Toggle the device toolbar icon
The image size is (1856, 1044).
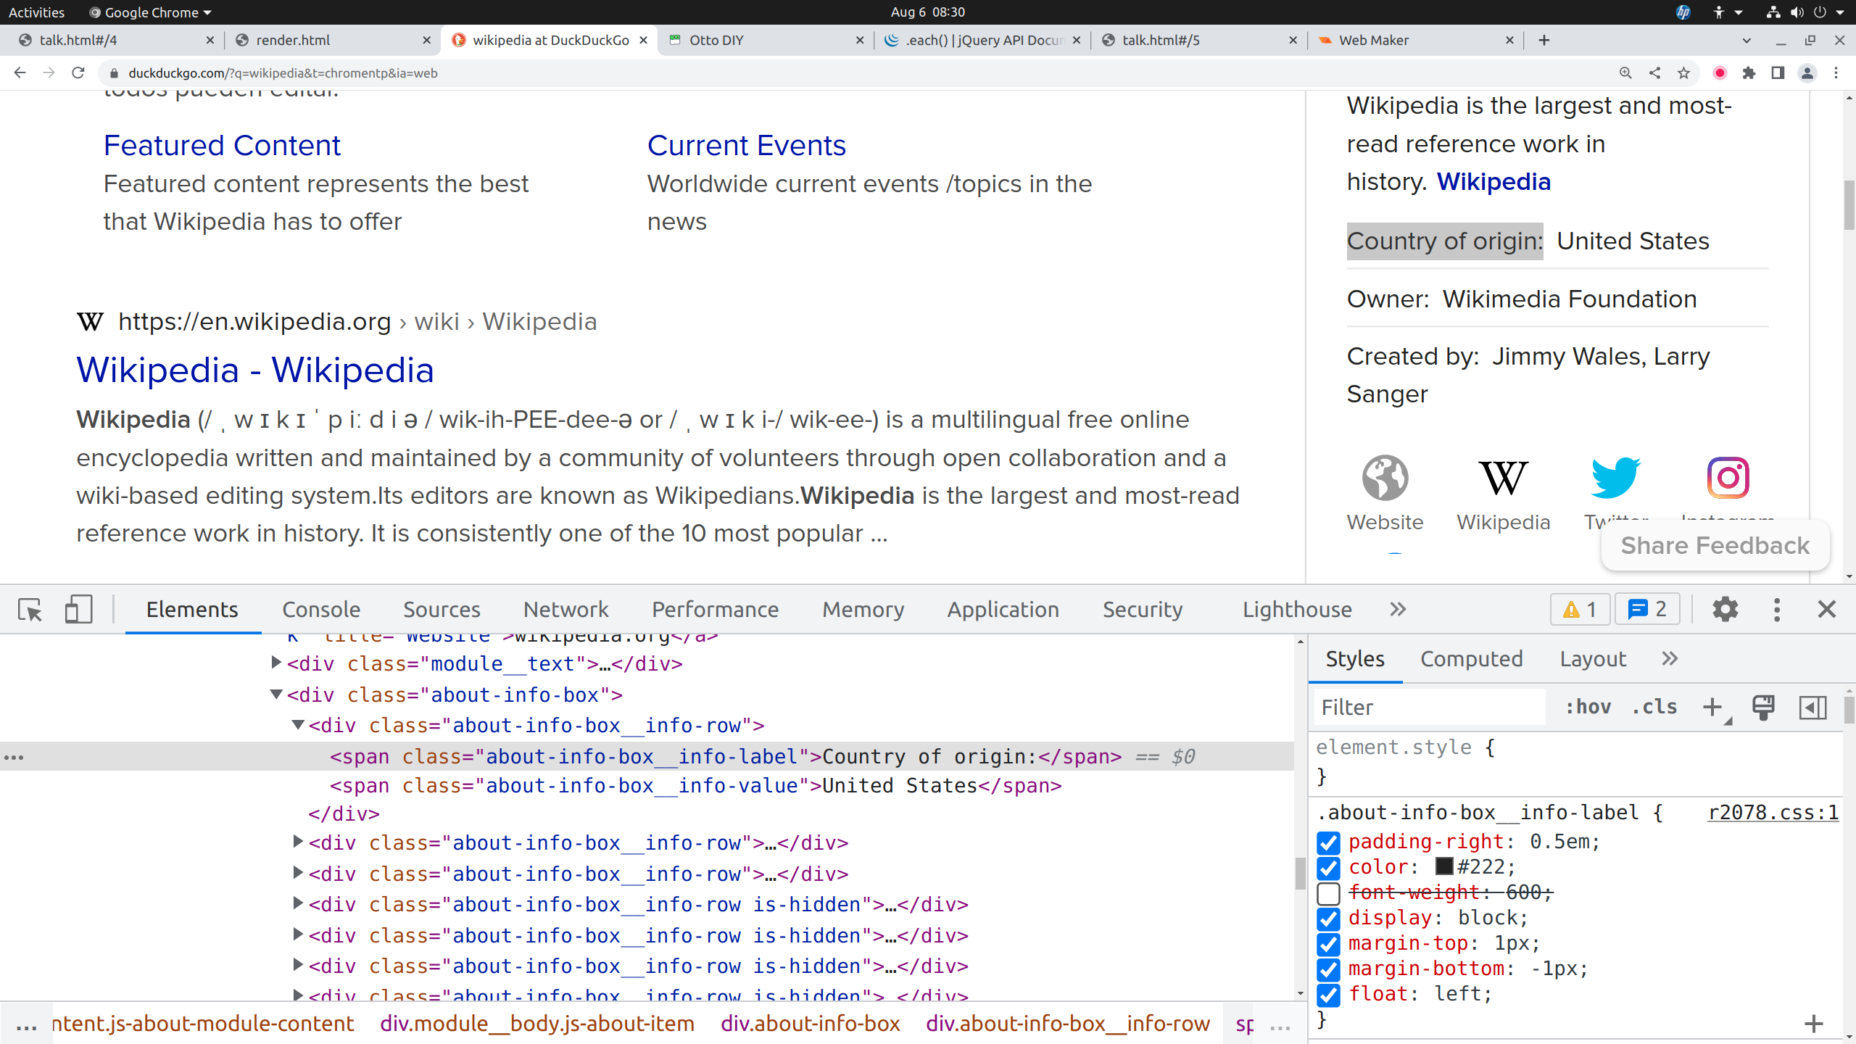tap(78, 610)
